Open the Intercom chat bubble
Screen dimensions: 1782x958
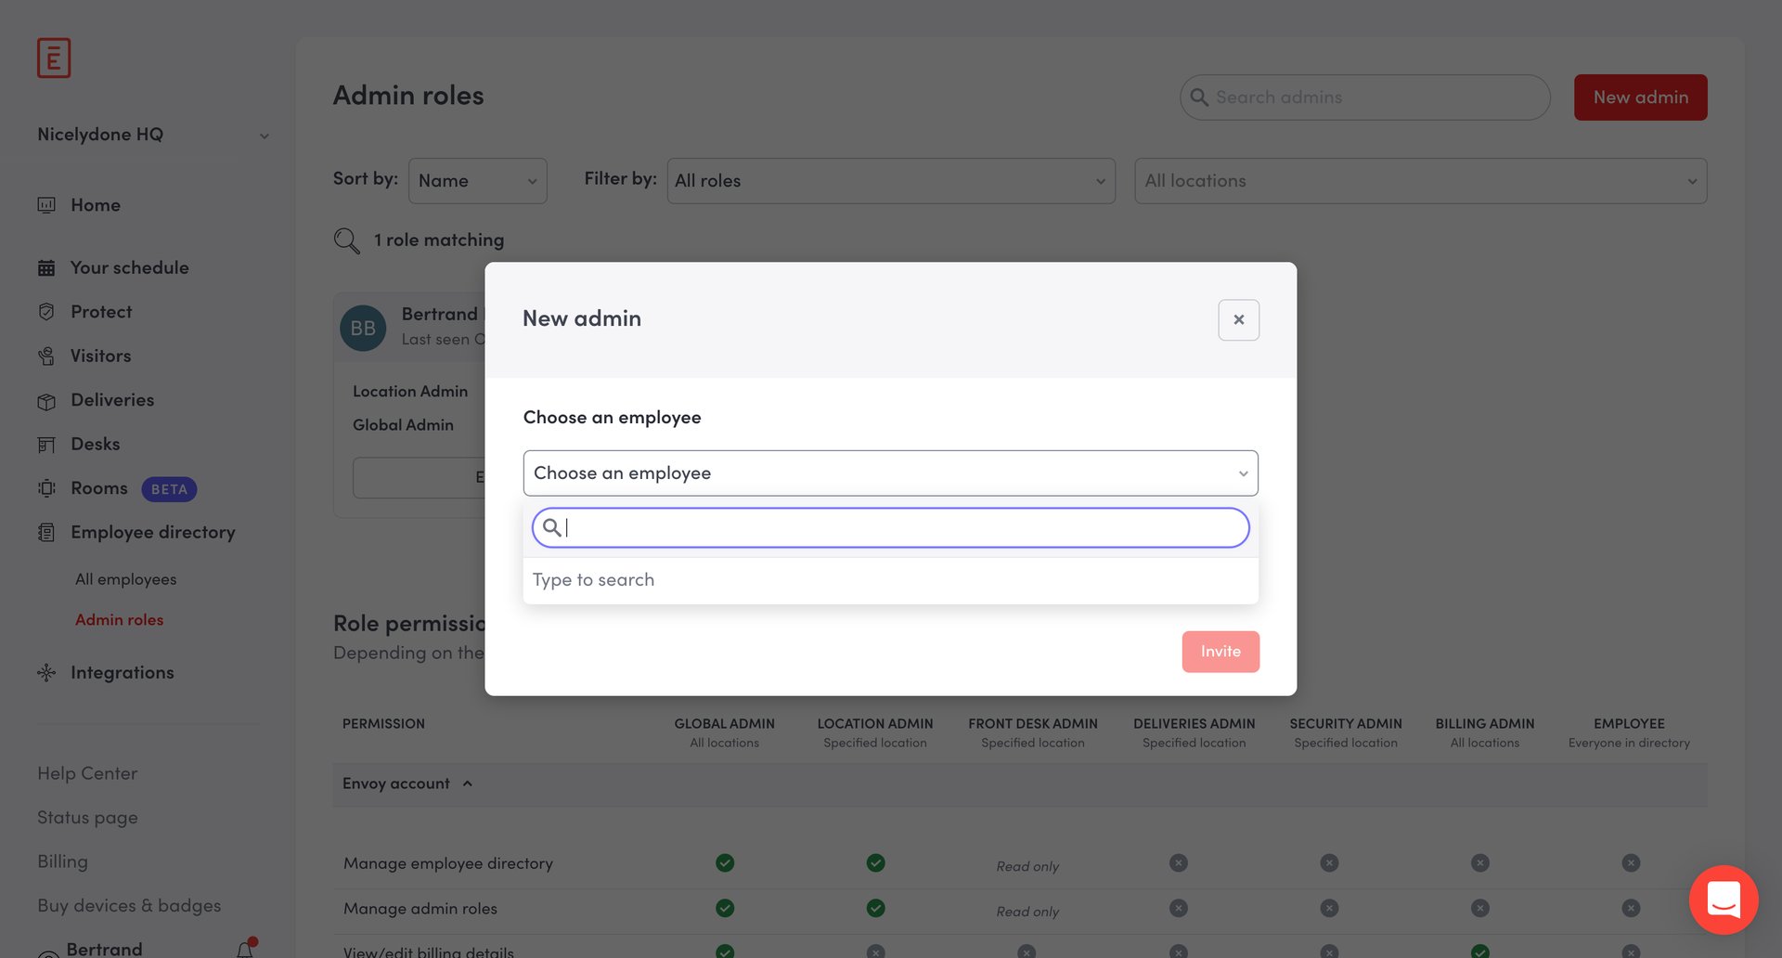(1724, 900)
